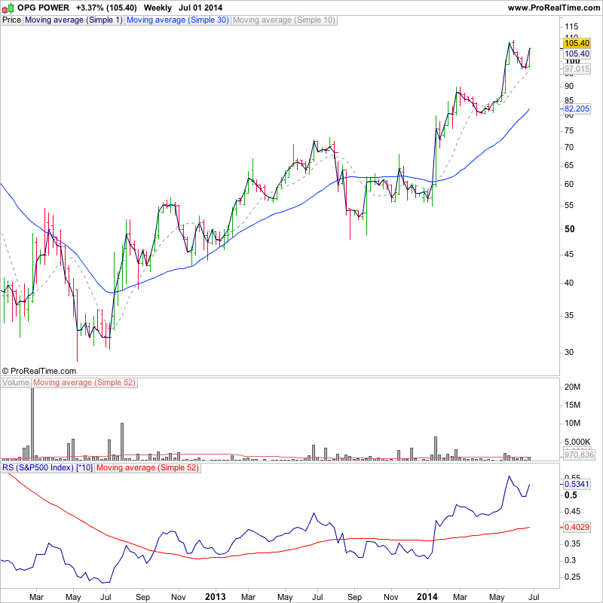Screen dimensions: 603x603
Task: Open www.ProRealTime.com link at top right
Action: coord(554,8)
